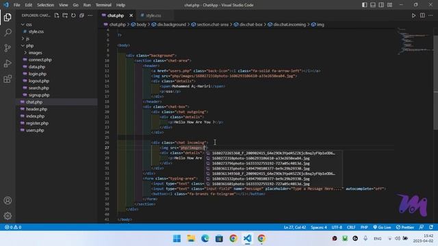The height and width of the screenshot is (246, 438).
Task: Open the Customize Layout icon
Action: click(x=389, y=5)
